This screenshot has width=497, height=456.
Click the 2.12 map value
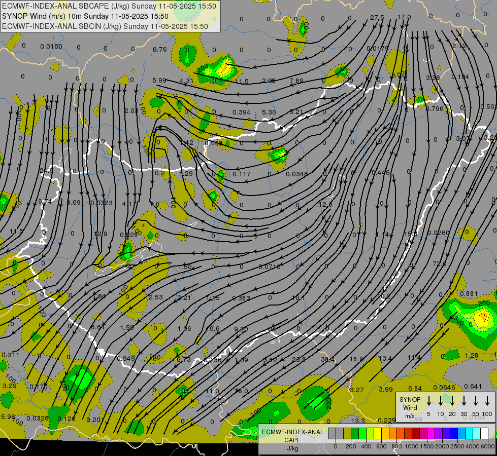click(459, 46)
